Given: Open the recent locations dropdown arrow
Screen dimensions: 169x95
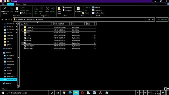Looking at the screenshot, I should point(9,20).
